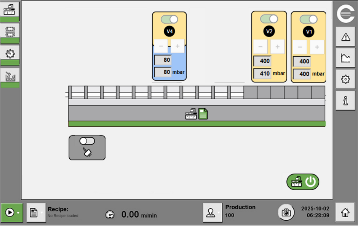The height and width of the screenshot is (226, 358).
Task: Select the gear drive tab in sidebar
Action: click(x=10, y=53)
